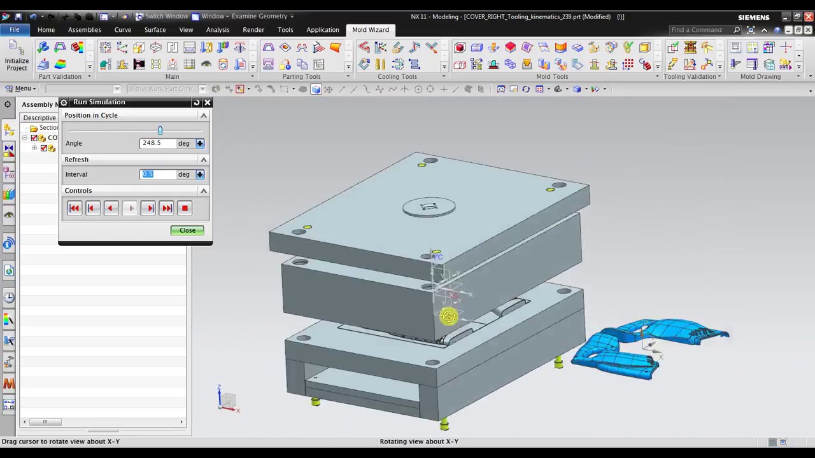Viewport: 815px width, 458px height.
Task: Collapse the Controls section
Action: pyautogui.click(x=204, y=190)
